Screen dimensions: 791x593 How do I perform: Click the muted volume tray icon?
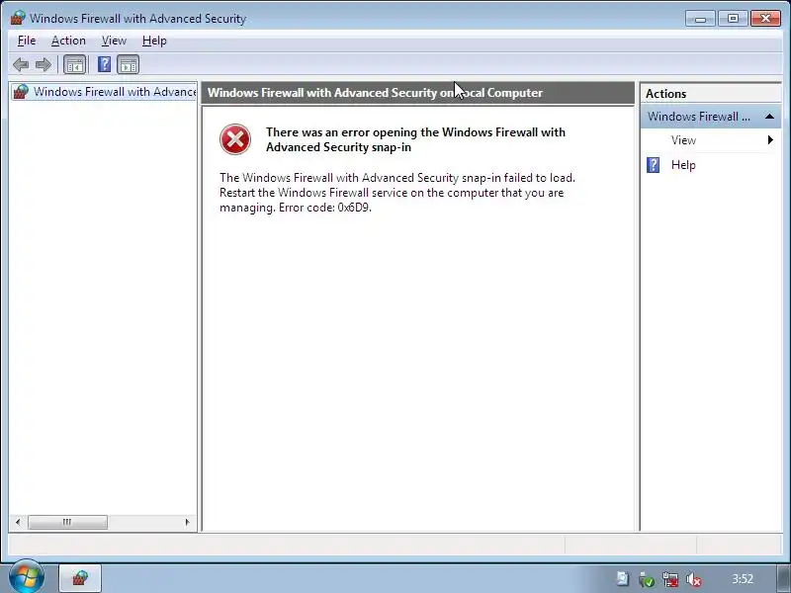point(694,579)
